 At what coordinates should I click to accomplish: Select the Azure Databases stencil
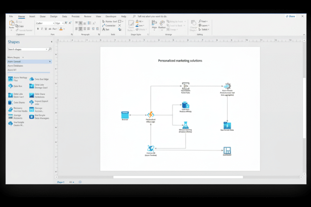coord(15,66)
